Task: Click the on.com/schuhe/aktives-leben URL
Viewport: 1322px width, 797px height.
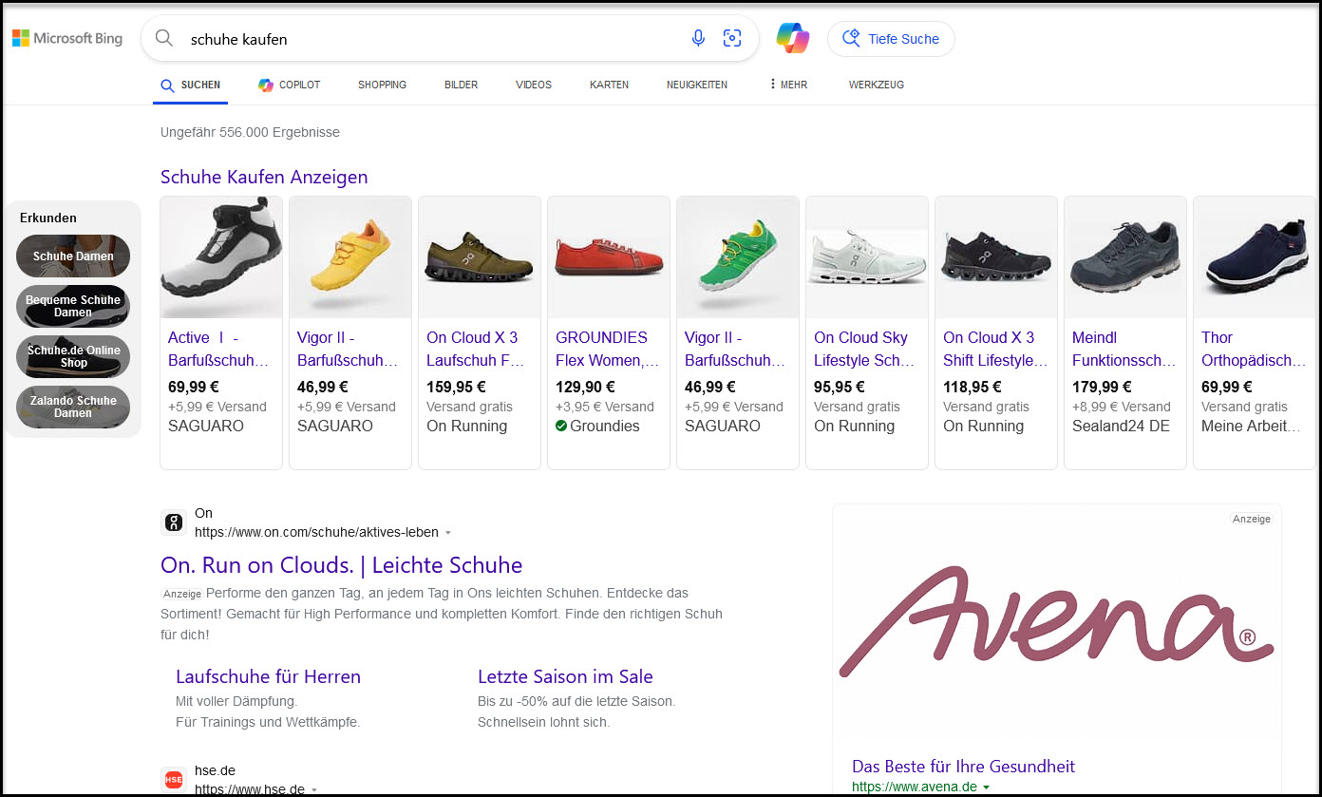Action: (x=316, y=532)
